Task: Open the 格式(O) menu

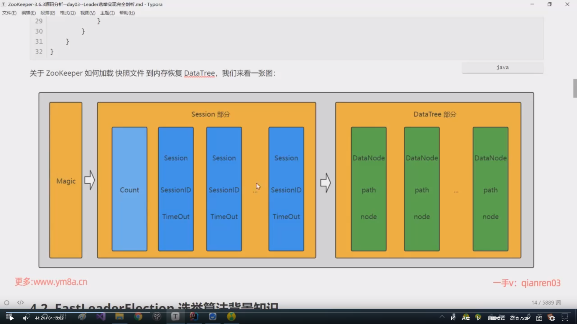Action: pos(68,13)
